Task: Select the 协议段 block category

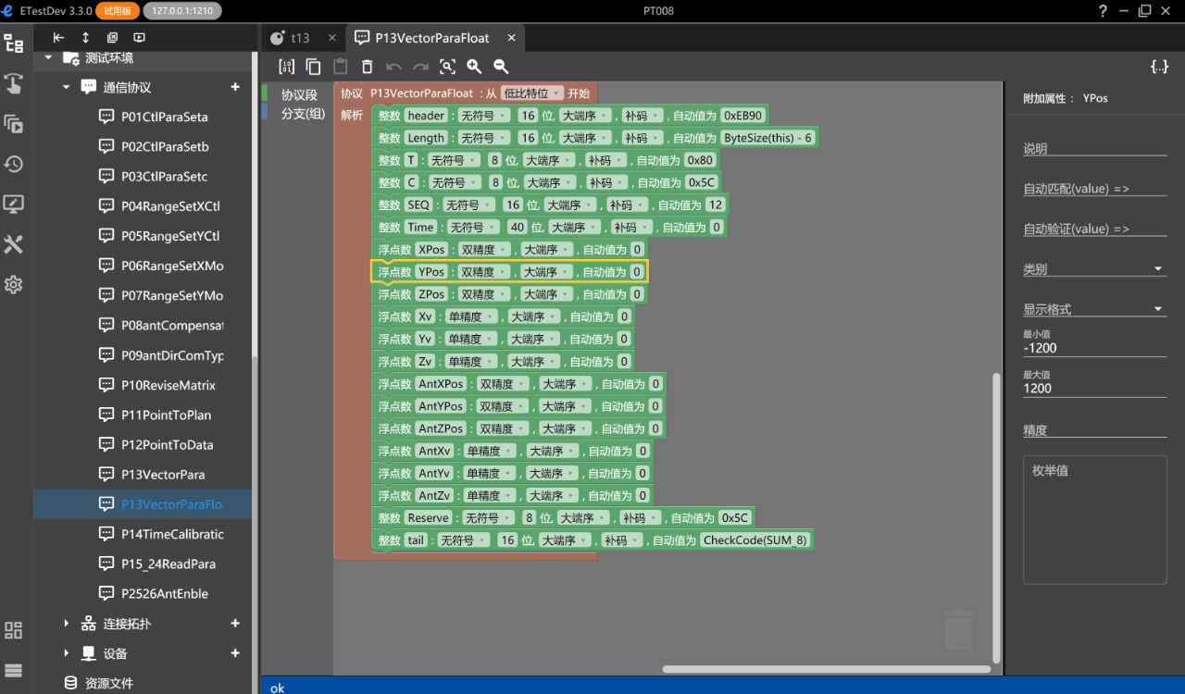Action: coord(299,94)
